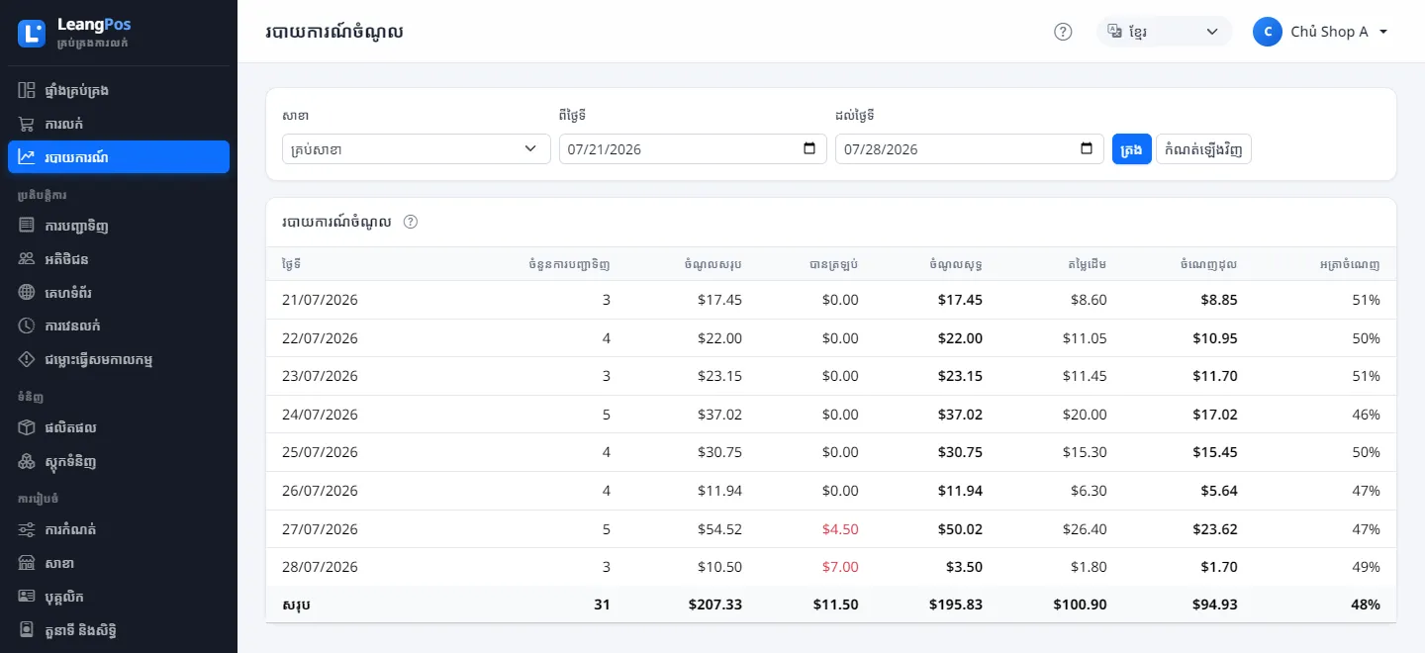Open the language dropdown in the header
Image resolution: width=1425 pixels, height=653 pixels.
(1164, 32)
